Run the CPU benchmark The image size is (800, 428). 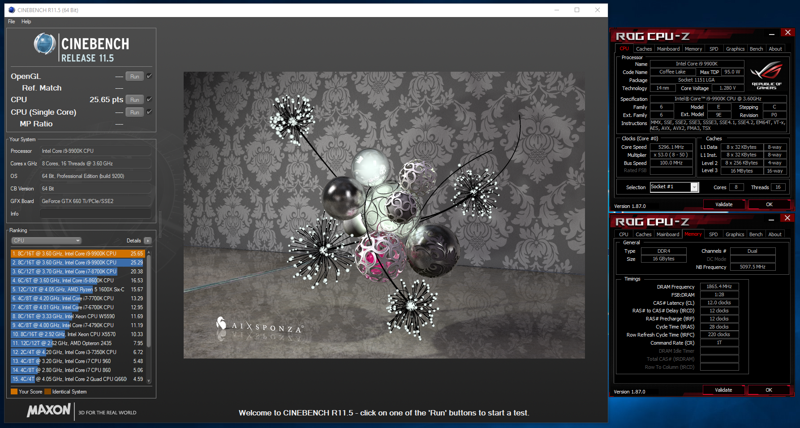pos(134,99)
